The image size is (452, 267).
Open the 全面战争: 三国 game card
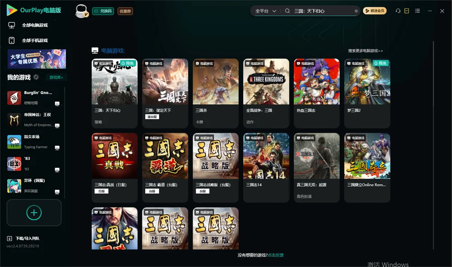click(266, 93)
